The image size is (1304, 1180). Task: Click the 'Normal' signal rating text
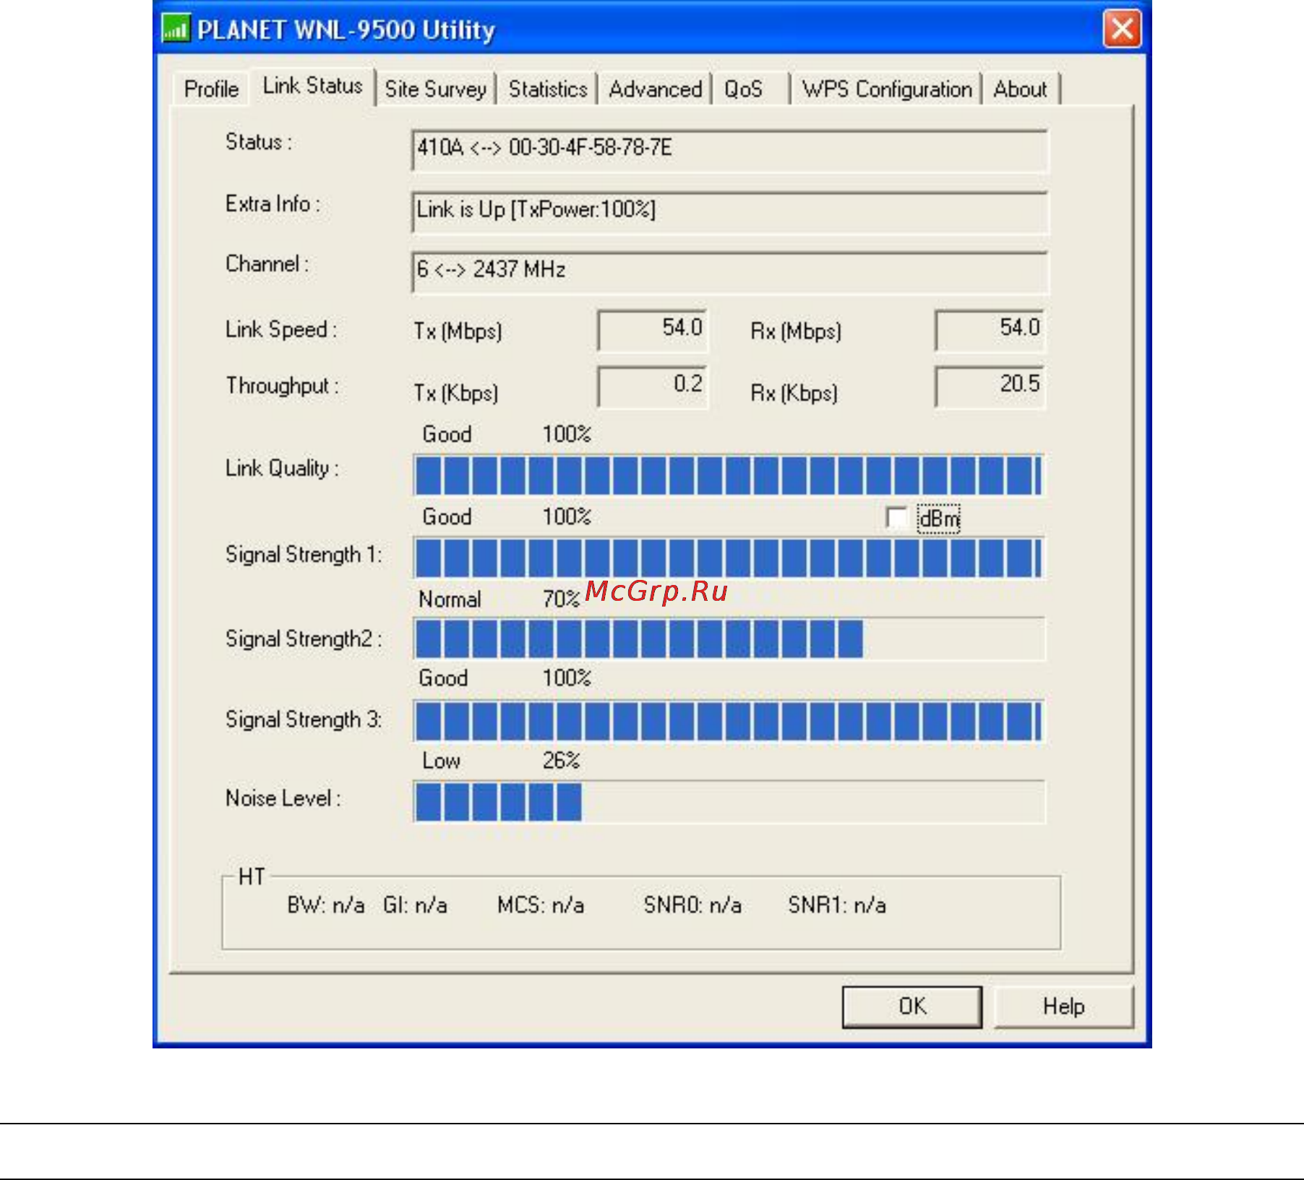pos(450,599)
